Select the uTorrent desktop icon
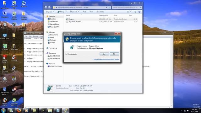 pos(5,47)
